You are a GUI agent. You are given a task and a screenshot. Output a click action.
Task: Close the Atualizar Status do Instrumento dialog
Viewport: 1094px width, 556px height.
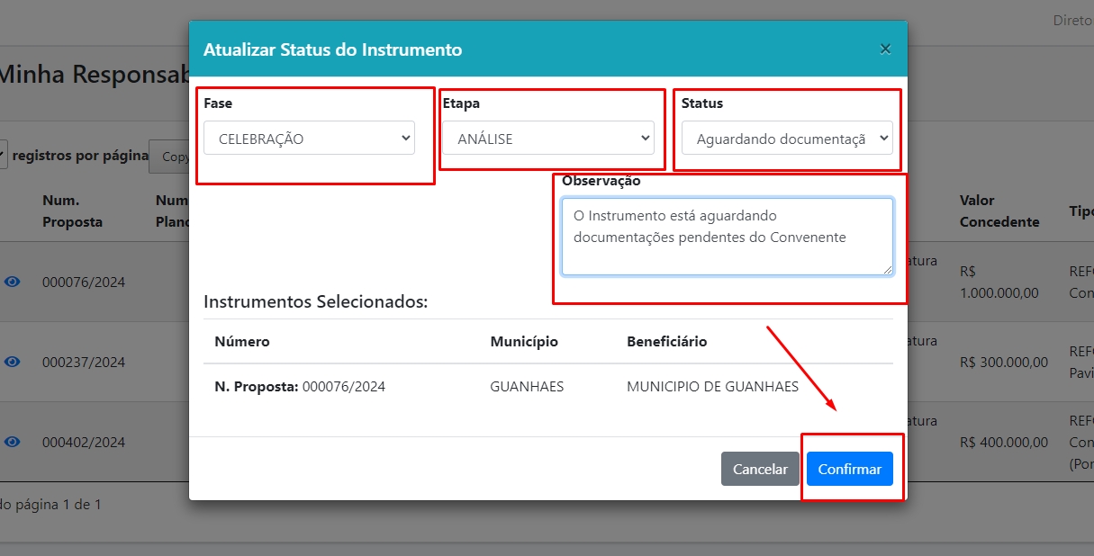[x=885, y=49]
